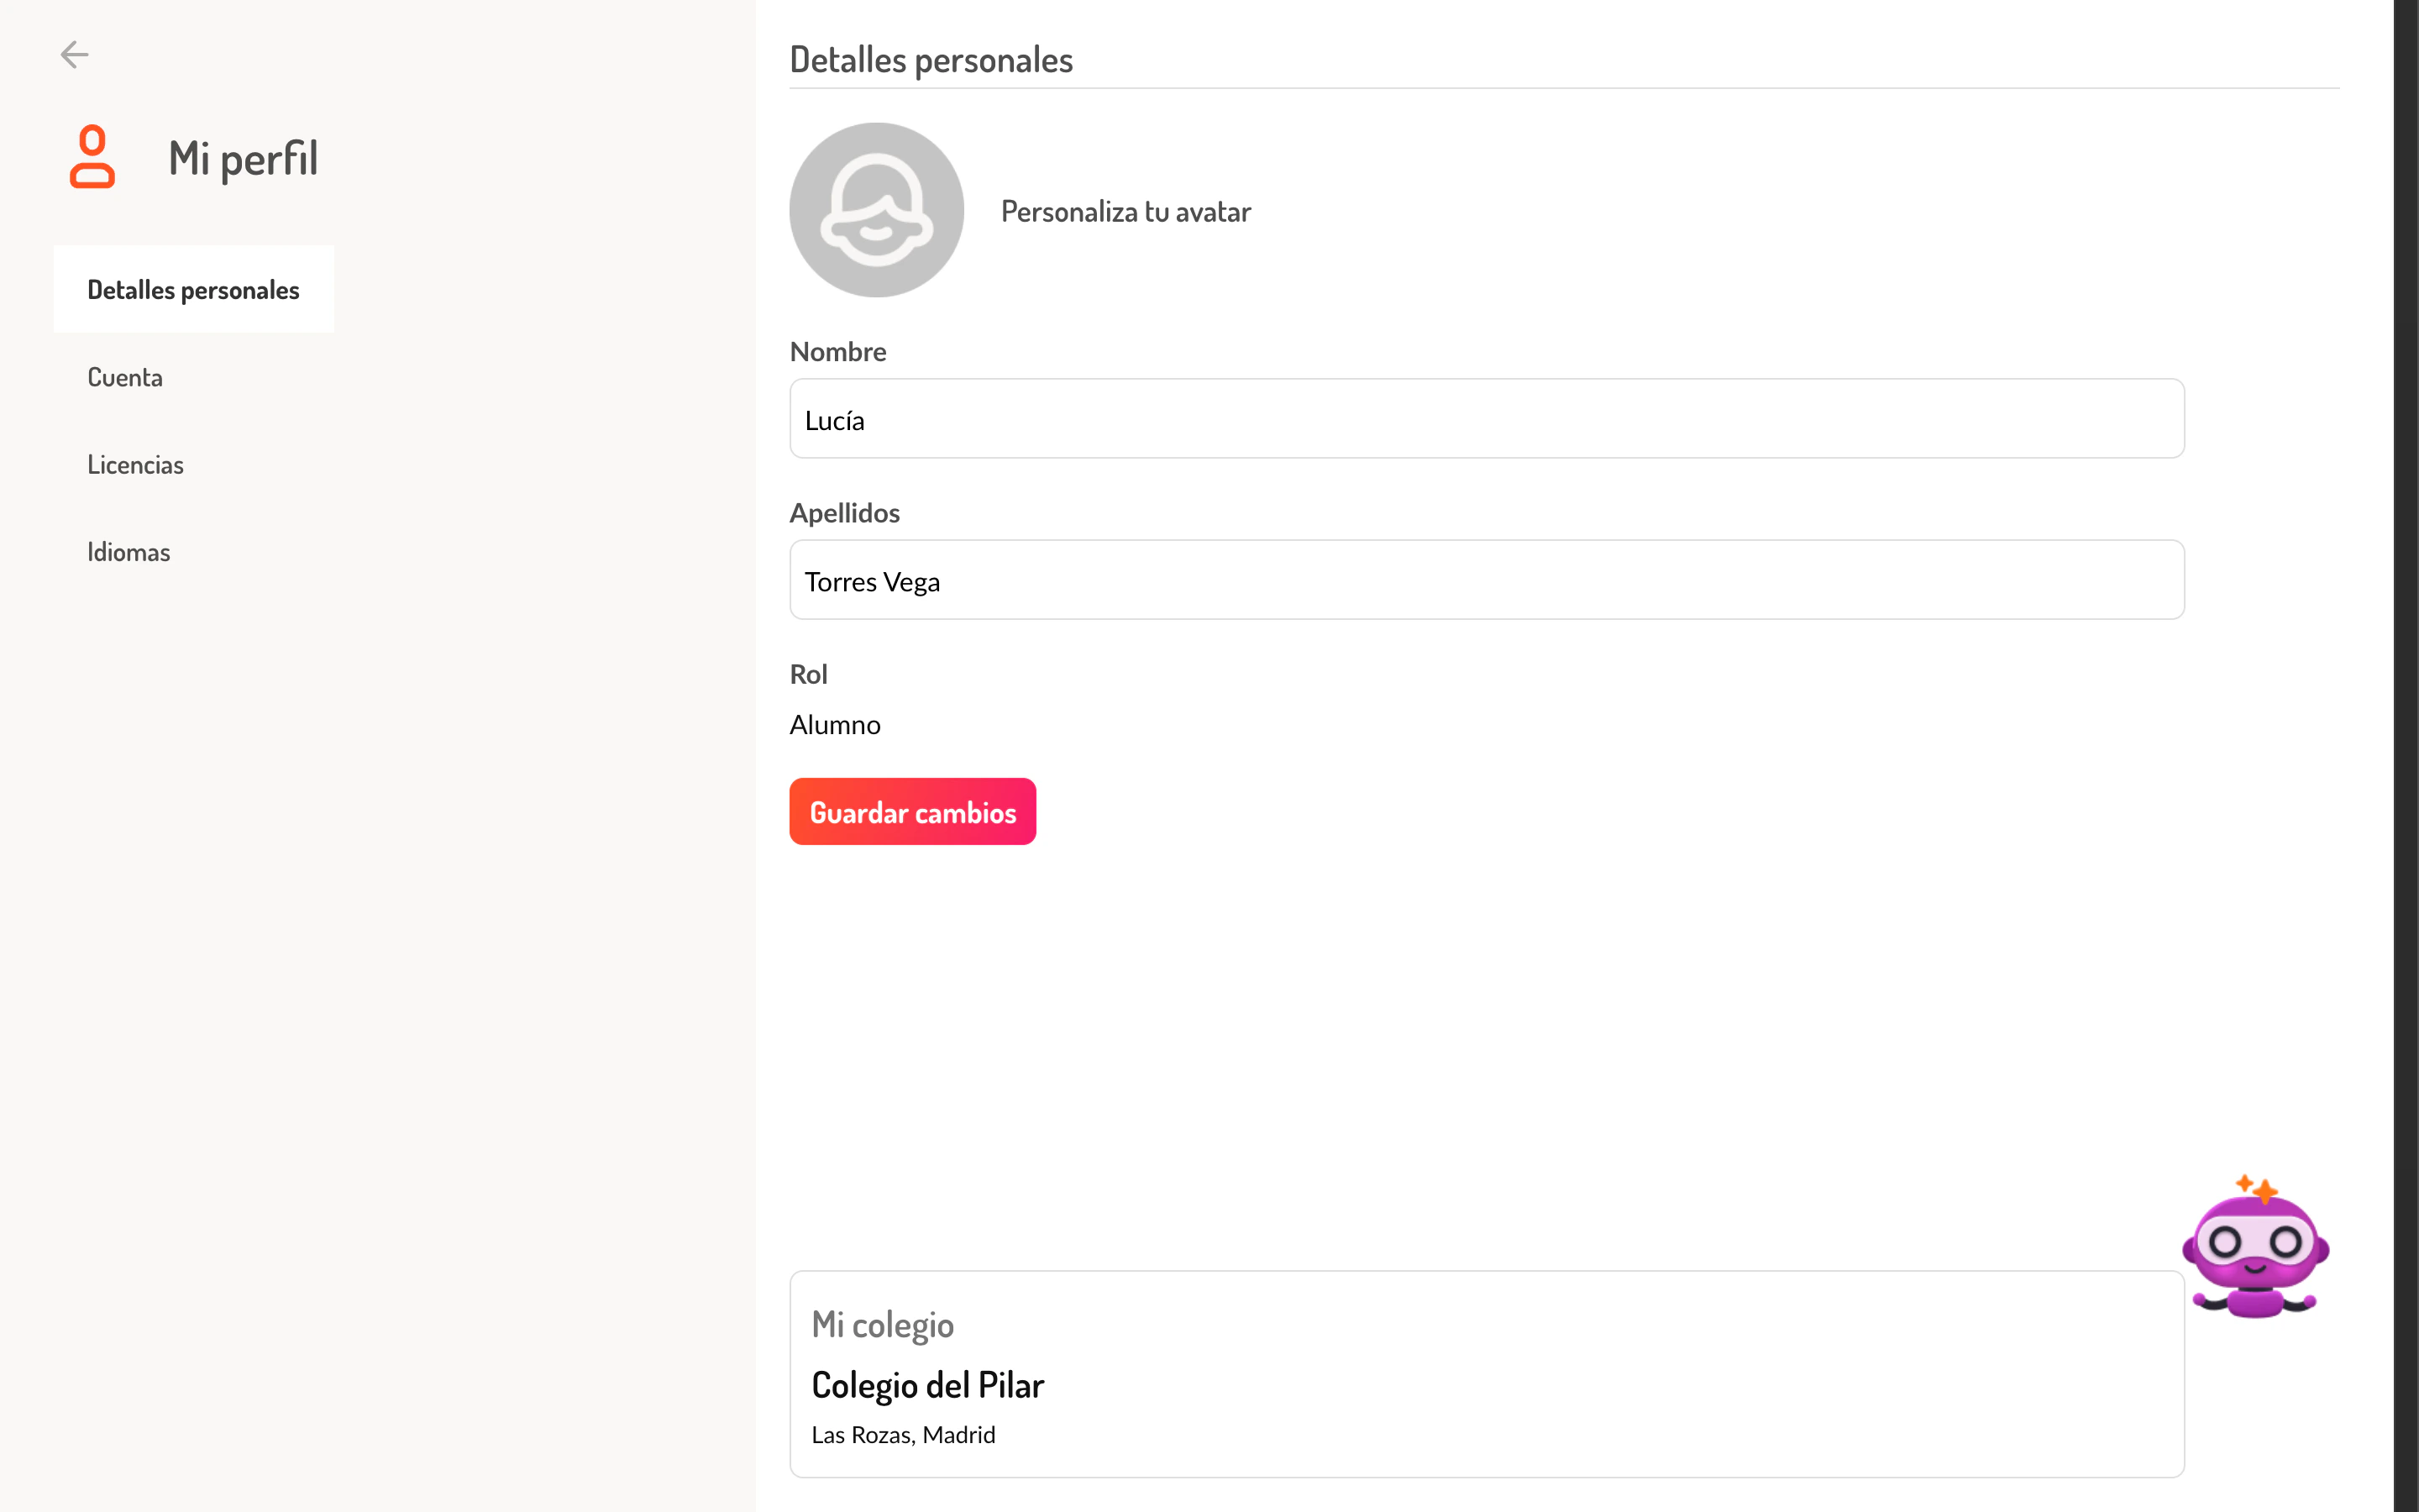Click the Mi colegio card

click(x=1487, y=1373)
